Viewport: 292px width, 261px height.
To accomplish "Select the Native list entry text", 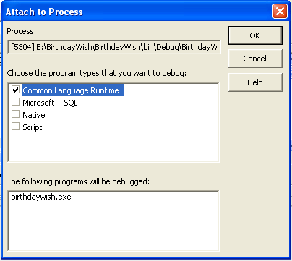I will pos(34,115).
